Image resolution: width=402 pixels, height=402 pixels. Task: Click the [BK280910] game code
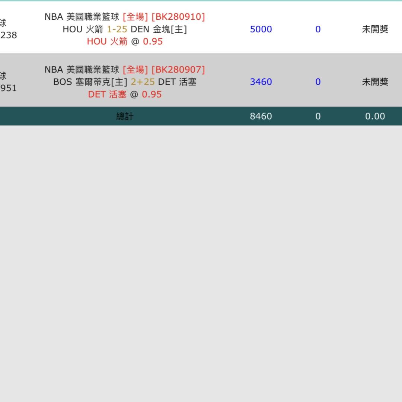[x=178, y=17]
